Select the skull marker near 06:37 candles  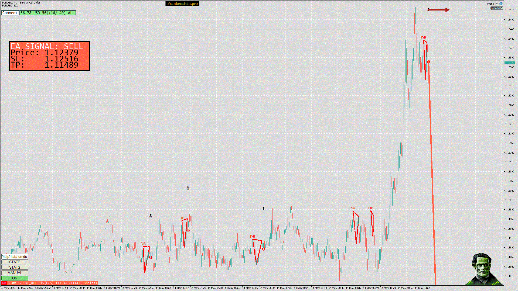coord(263,209)
